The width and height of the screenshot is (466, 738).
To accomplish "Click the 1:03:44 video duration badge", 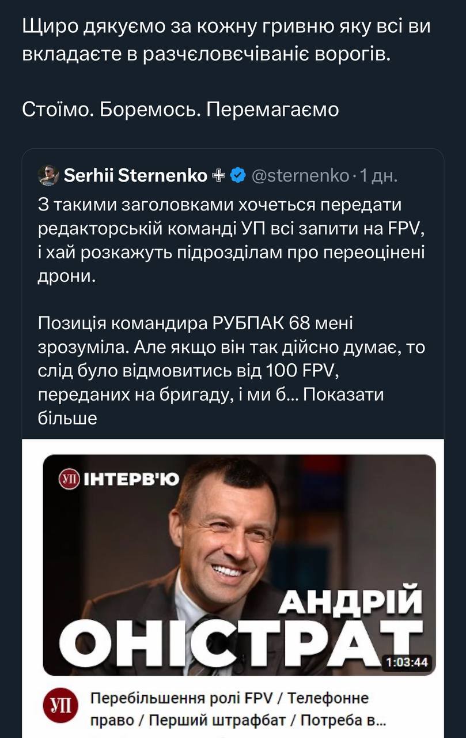I will (407, 662).
